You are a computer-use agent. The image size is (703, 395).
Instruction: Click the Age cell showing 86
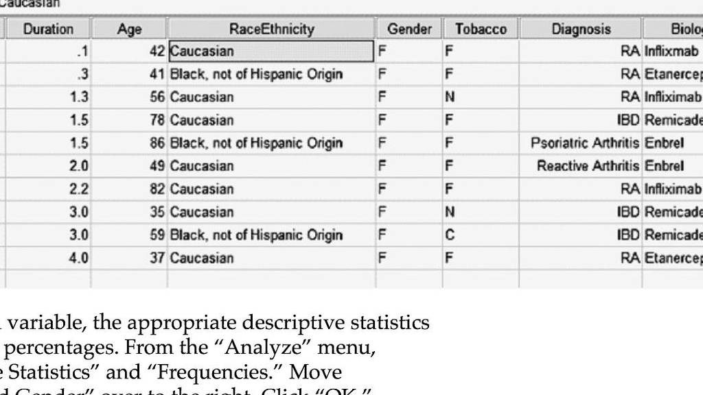coord(129,143)
